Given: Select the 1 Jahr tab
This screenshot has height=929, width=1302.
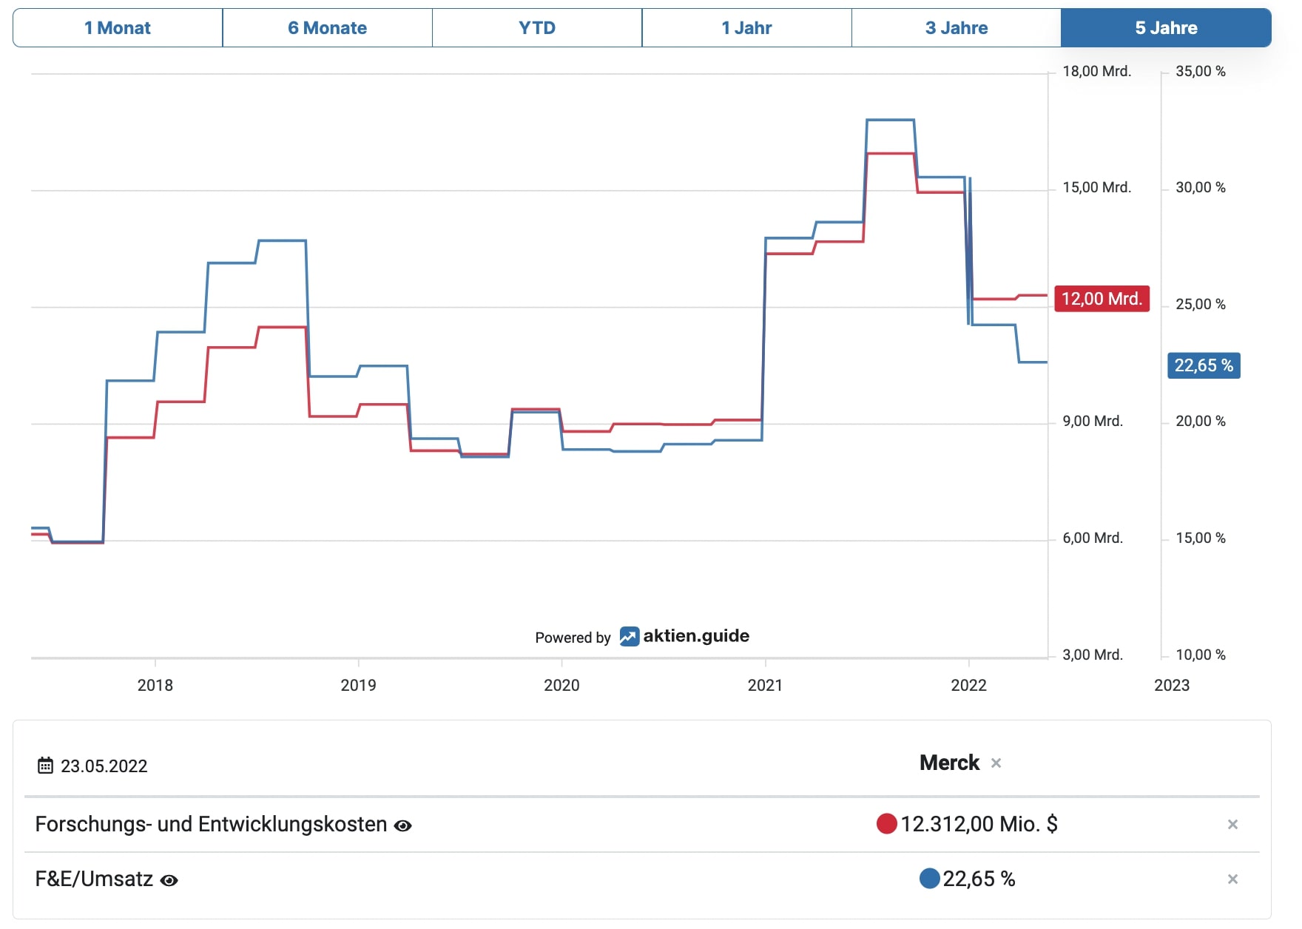Looking at the screenshot, I should [747, 28].
